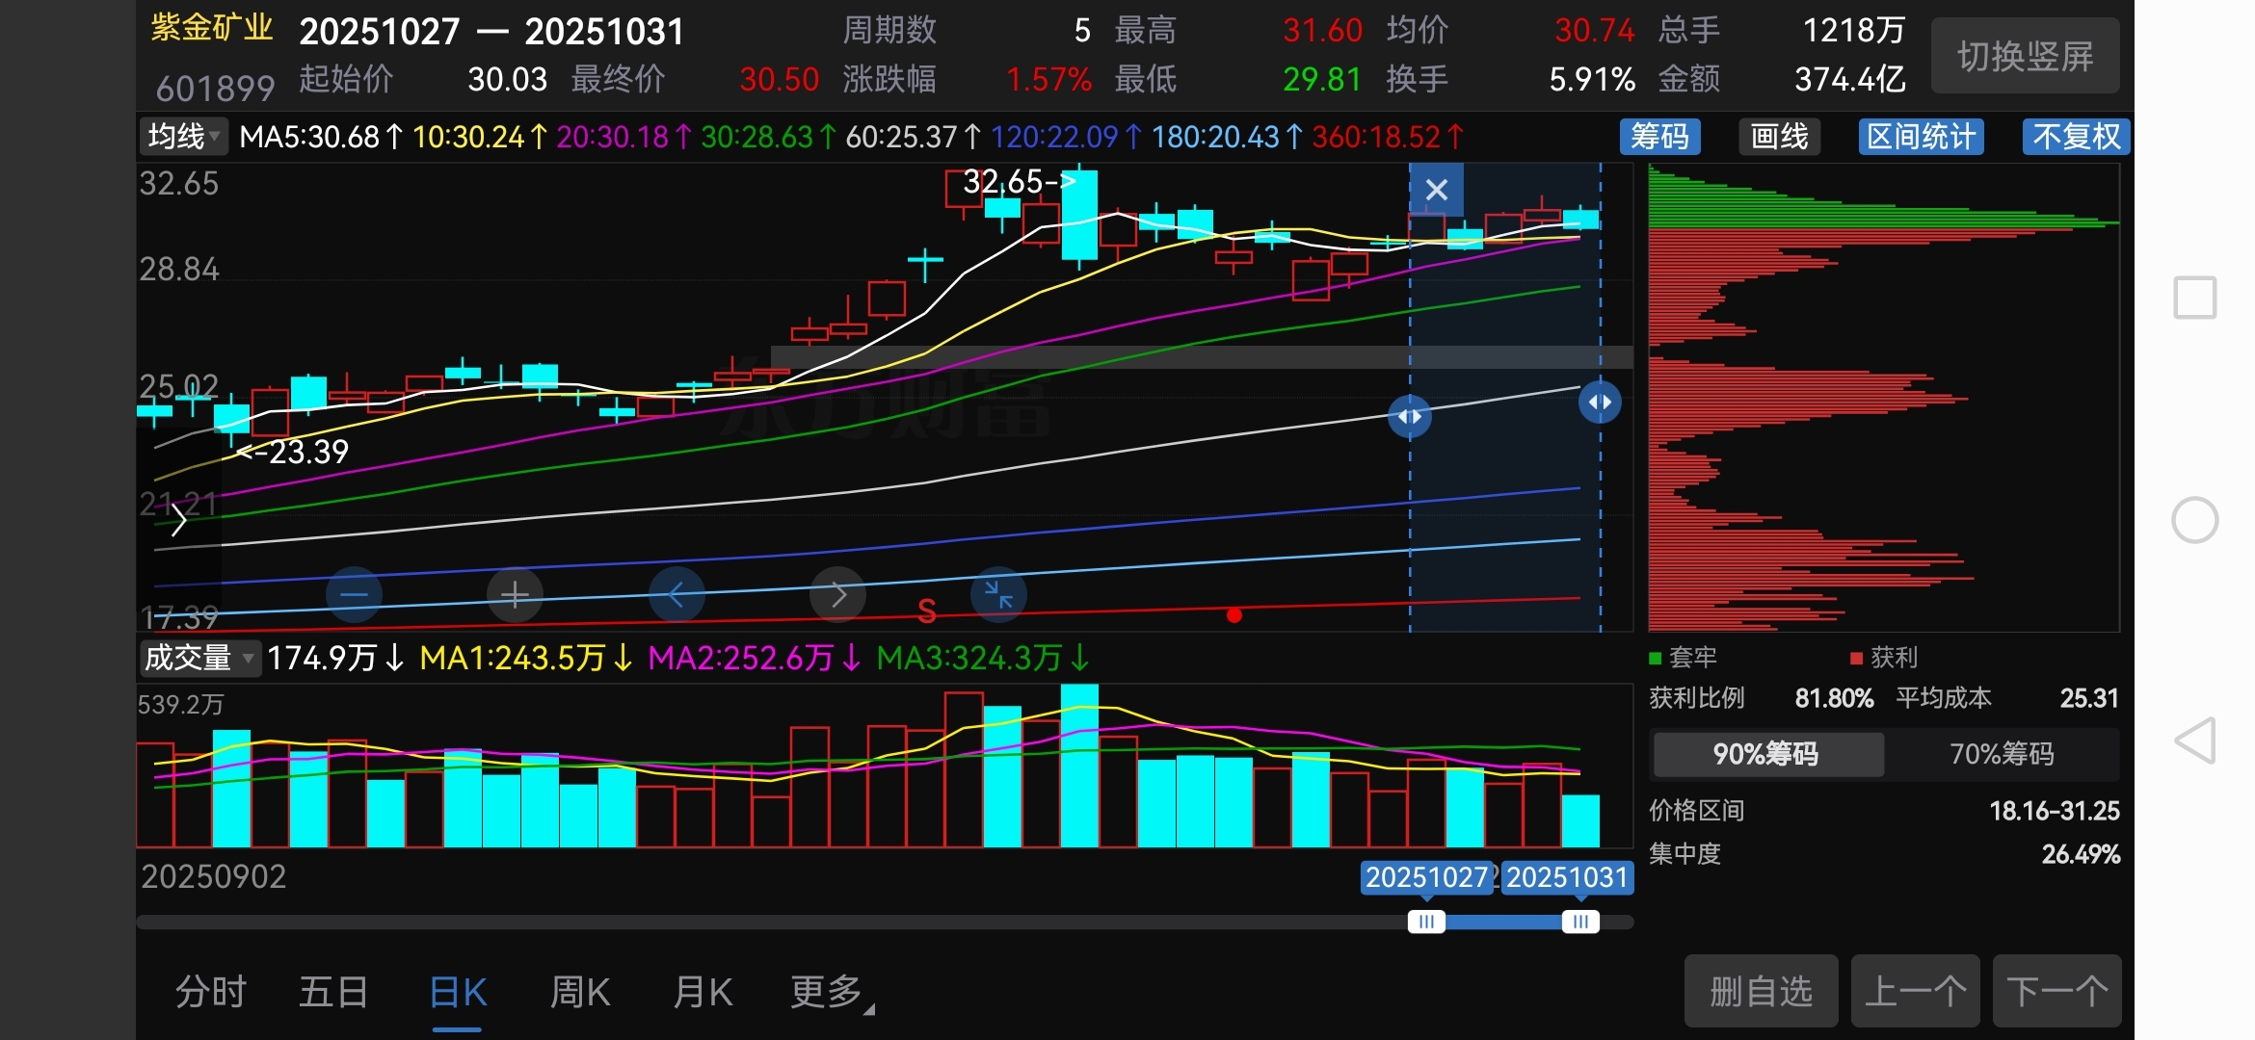The image size is (2255, 1040).
Task: Toggle the 筹码 chip distribution panel
Action: [1659, 137]
